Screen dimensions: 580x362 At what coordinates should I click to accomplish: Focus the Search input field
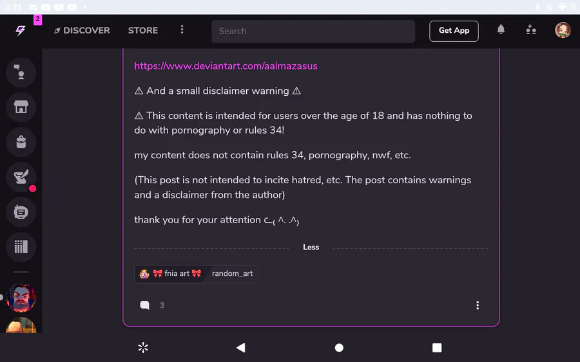tap(313, 31)
